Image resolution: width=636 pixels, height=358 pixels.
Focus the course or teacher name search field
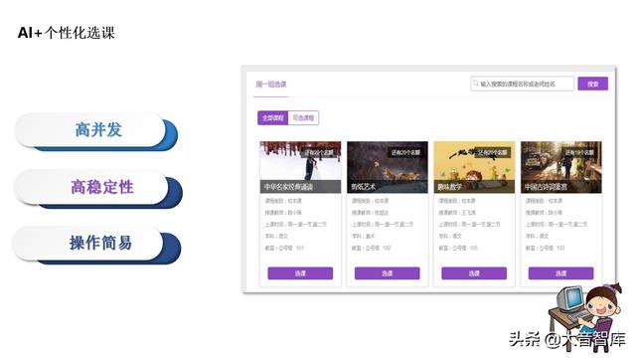(x=523, y=84)
